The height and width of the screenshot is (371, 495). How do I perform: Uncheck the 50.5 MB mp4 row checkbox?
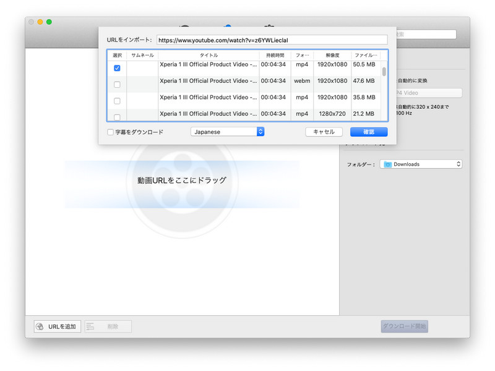(x=117, y=68)
